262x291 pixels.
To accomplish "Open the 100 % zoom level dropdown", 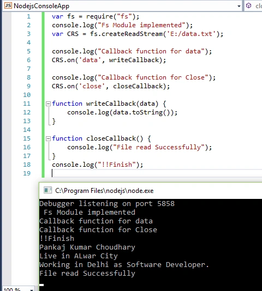I will (x=32, y=289).
